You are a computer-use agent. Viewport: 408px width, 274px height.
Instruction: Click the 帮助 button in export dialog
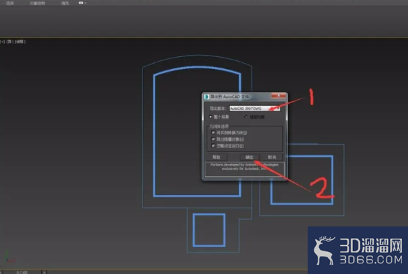tap(217, 157)
